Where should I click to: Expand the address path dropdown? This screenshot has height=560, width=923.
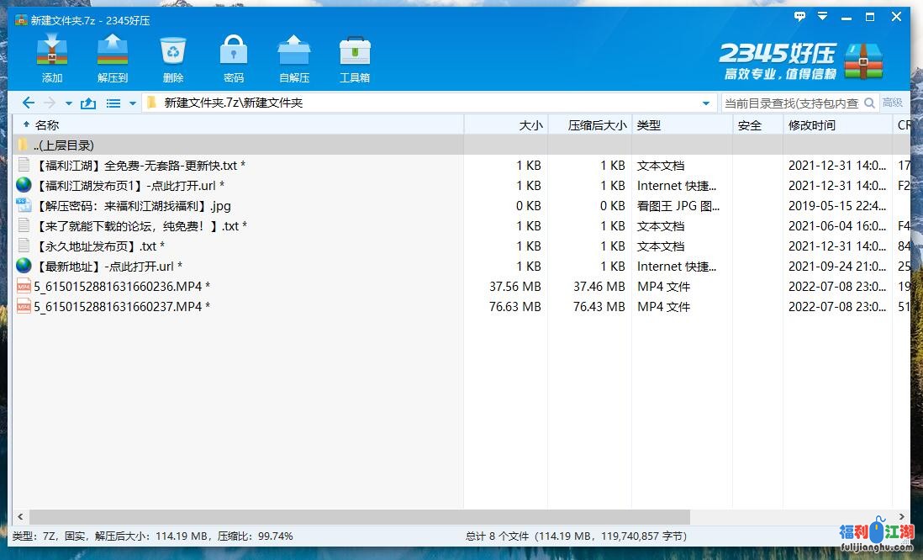point(706,103)
